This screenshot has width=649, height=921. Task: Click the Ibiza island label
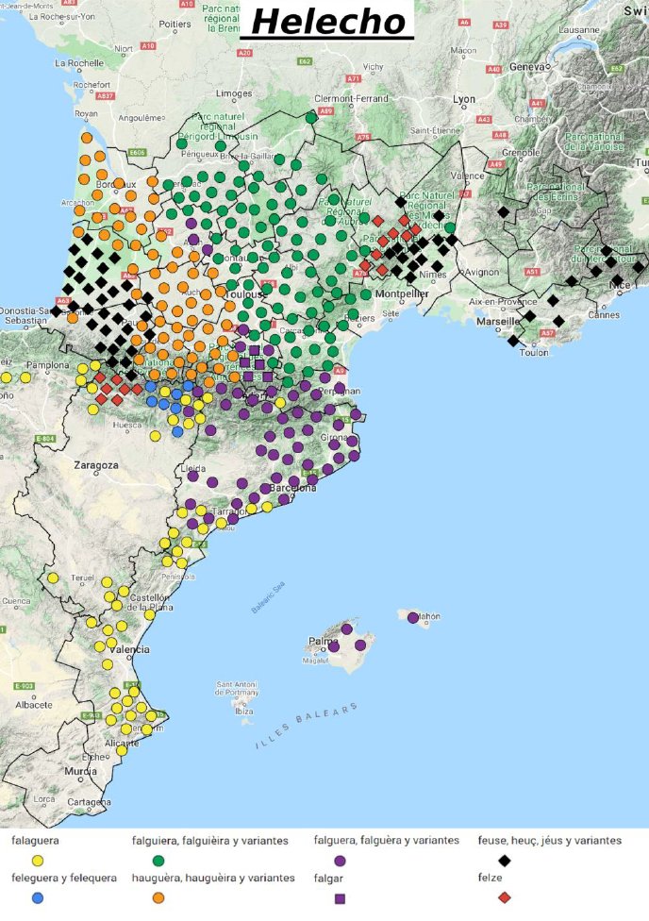click(x=244, y=712)
